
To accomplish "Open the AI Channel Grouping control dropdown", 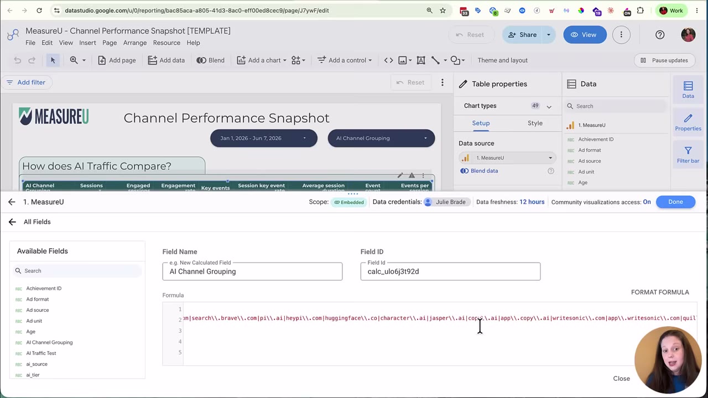I will (x=381, y=138).
